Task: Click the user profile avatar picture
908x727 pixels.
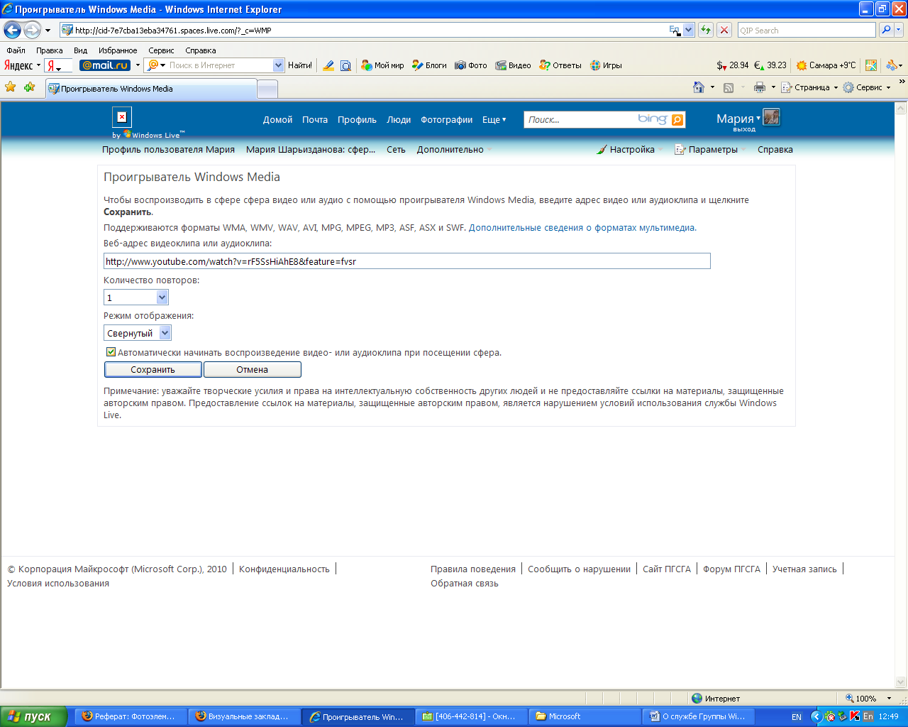Action: pyautogui.click(x=772, y=117)
